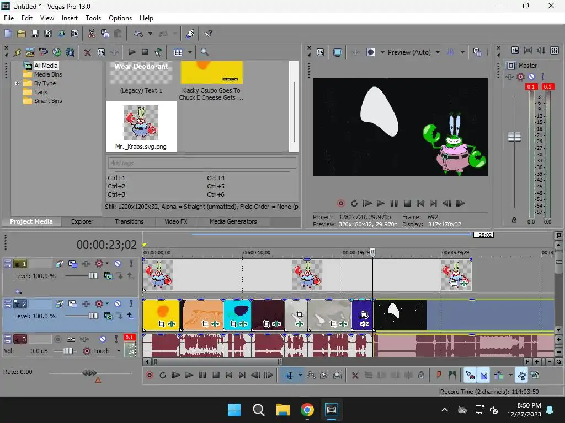Click the Open project folder icon
565x423 pixels.
pyautogui.click(x=22, y=34)
